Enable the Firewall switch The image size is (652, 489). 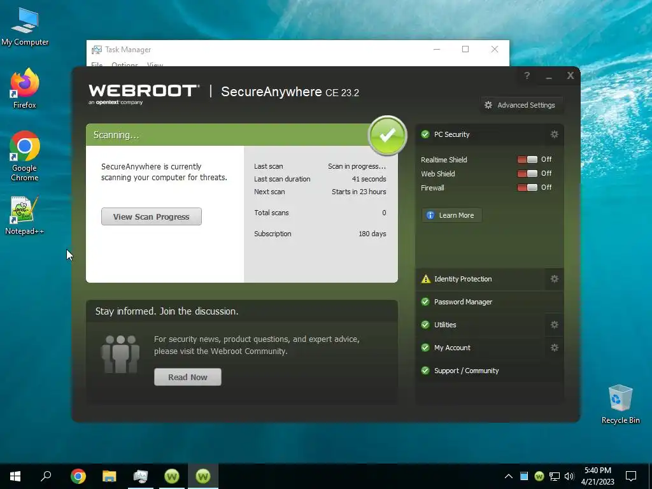[x=527, y=188]
